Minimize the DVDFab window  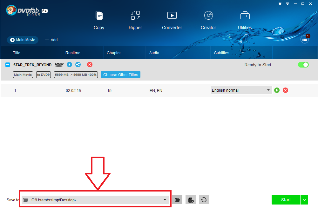[x=295, y=3]
